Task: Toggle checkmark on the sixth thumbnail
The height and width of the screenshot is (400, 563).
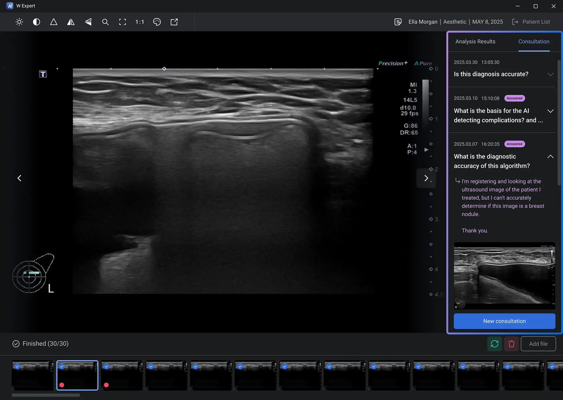Action: click(x=240, y=366)
